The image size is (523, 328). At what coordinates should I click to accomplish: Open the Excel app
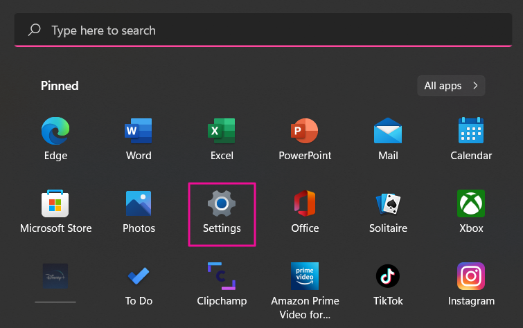click(222, 131)
